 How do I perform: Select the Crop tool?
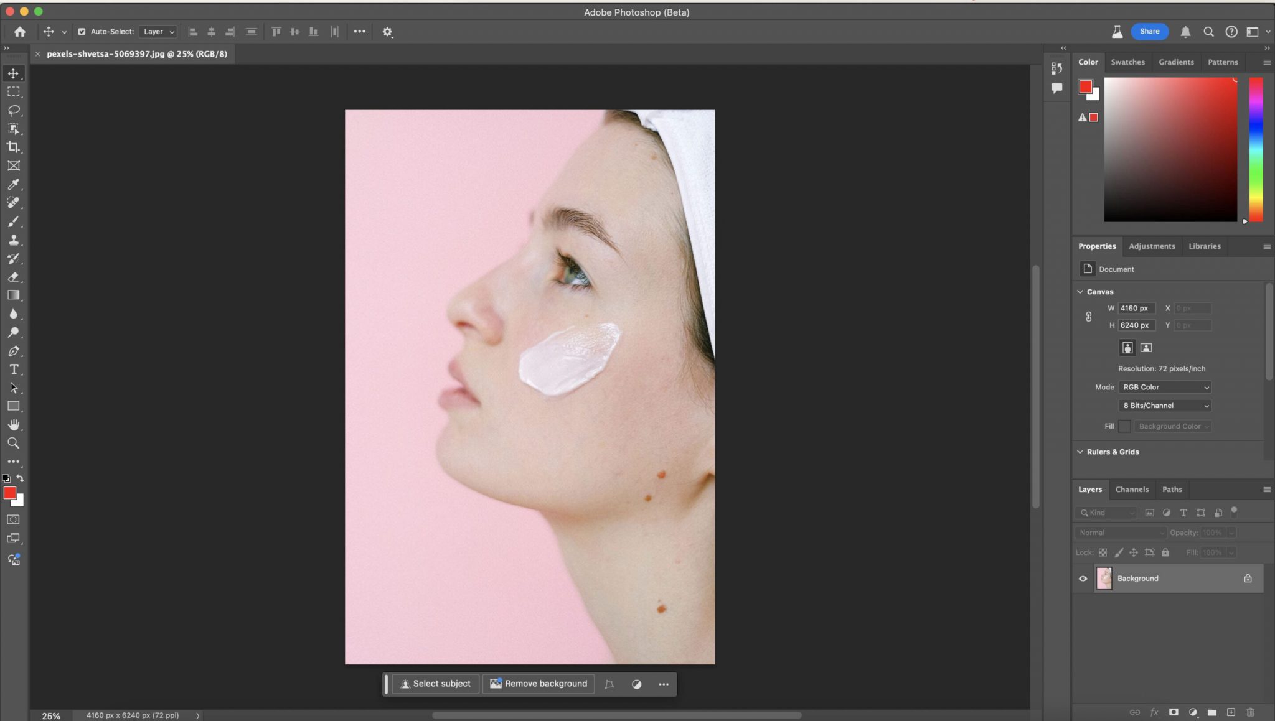(14, 147)
